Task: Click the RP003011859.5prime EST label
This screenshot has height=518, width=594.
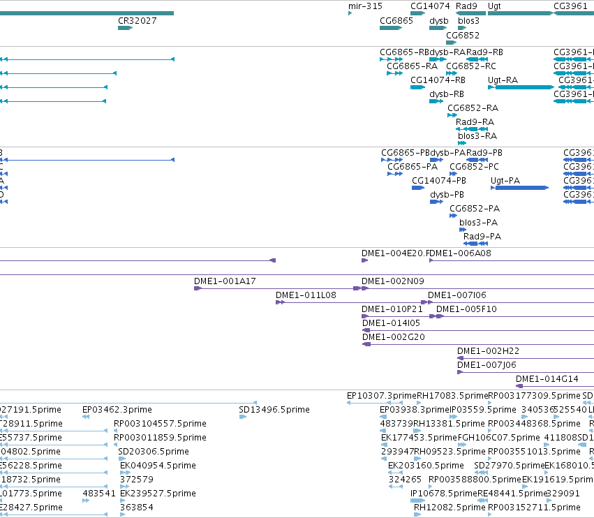Action: tap(160, 438)
